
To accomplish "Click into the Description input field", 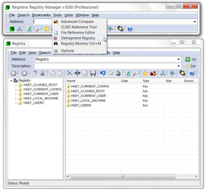I will tap(105, 66).
